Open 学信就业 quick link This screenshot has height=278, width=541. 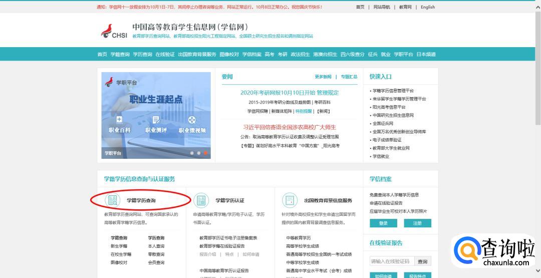click(x=381, y=157)
